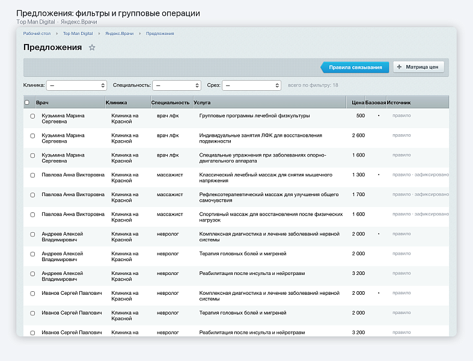Go to Top Man Digital breadcrumb
This screenshot has width=473, height=361.
point(78,34)
